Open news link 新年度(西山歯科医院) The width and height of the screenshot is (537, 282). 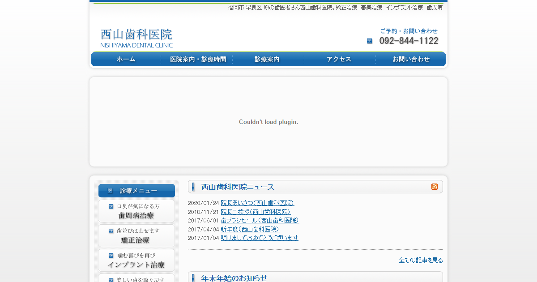pyautogui.click(x=250, y=229)
